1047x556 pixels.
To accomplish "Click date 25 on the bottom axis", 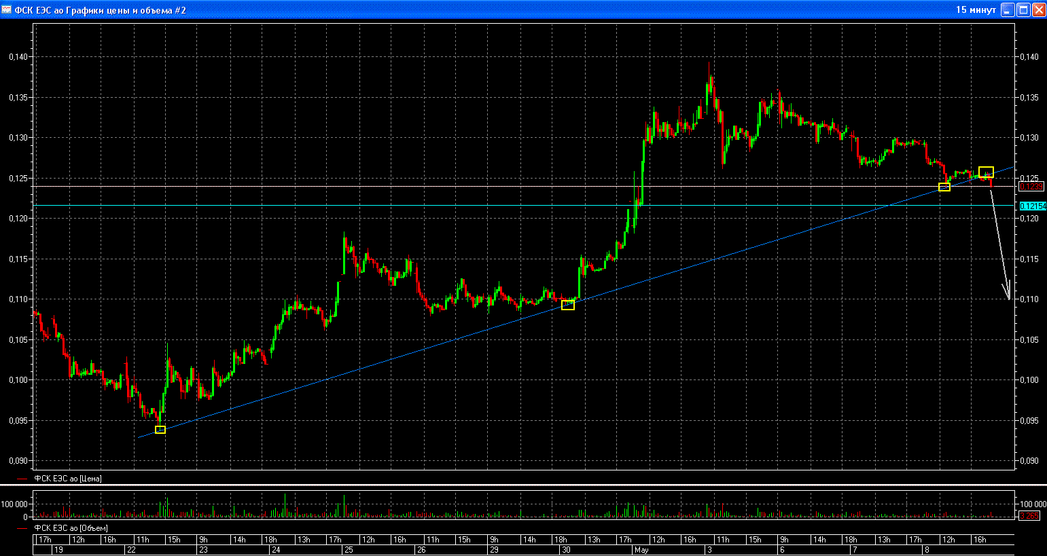I will click(x=349, y=549).
